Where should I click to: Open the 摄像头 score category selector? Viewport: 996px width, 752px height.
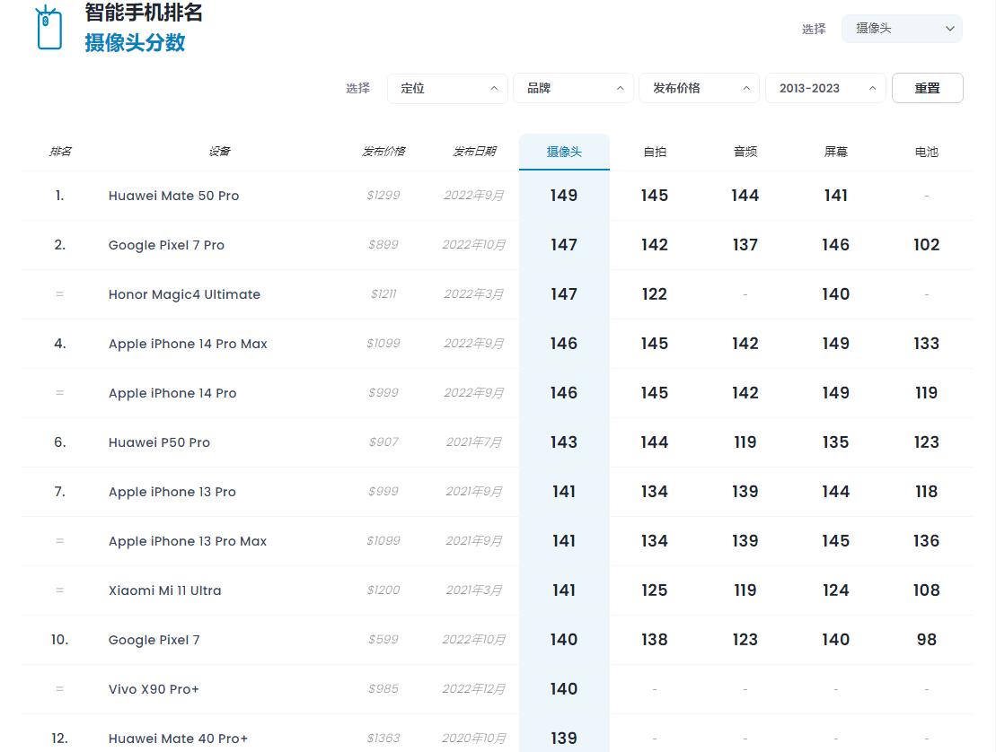tap(901, 29)
